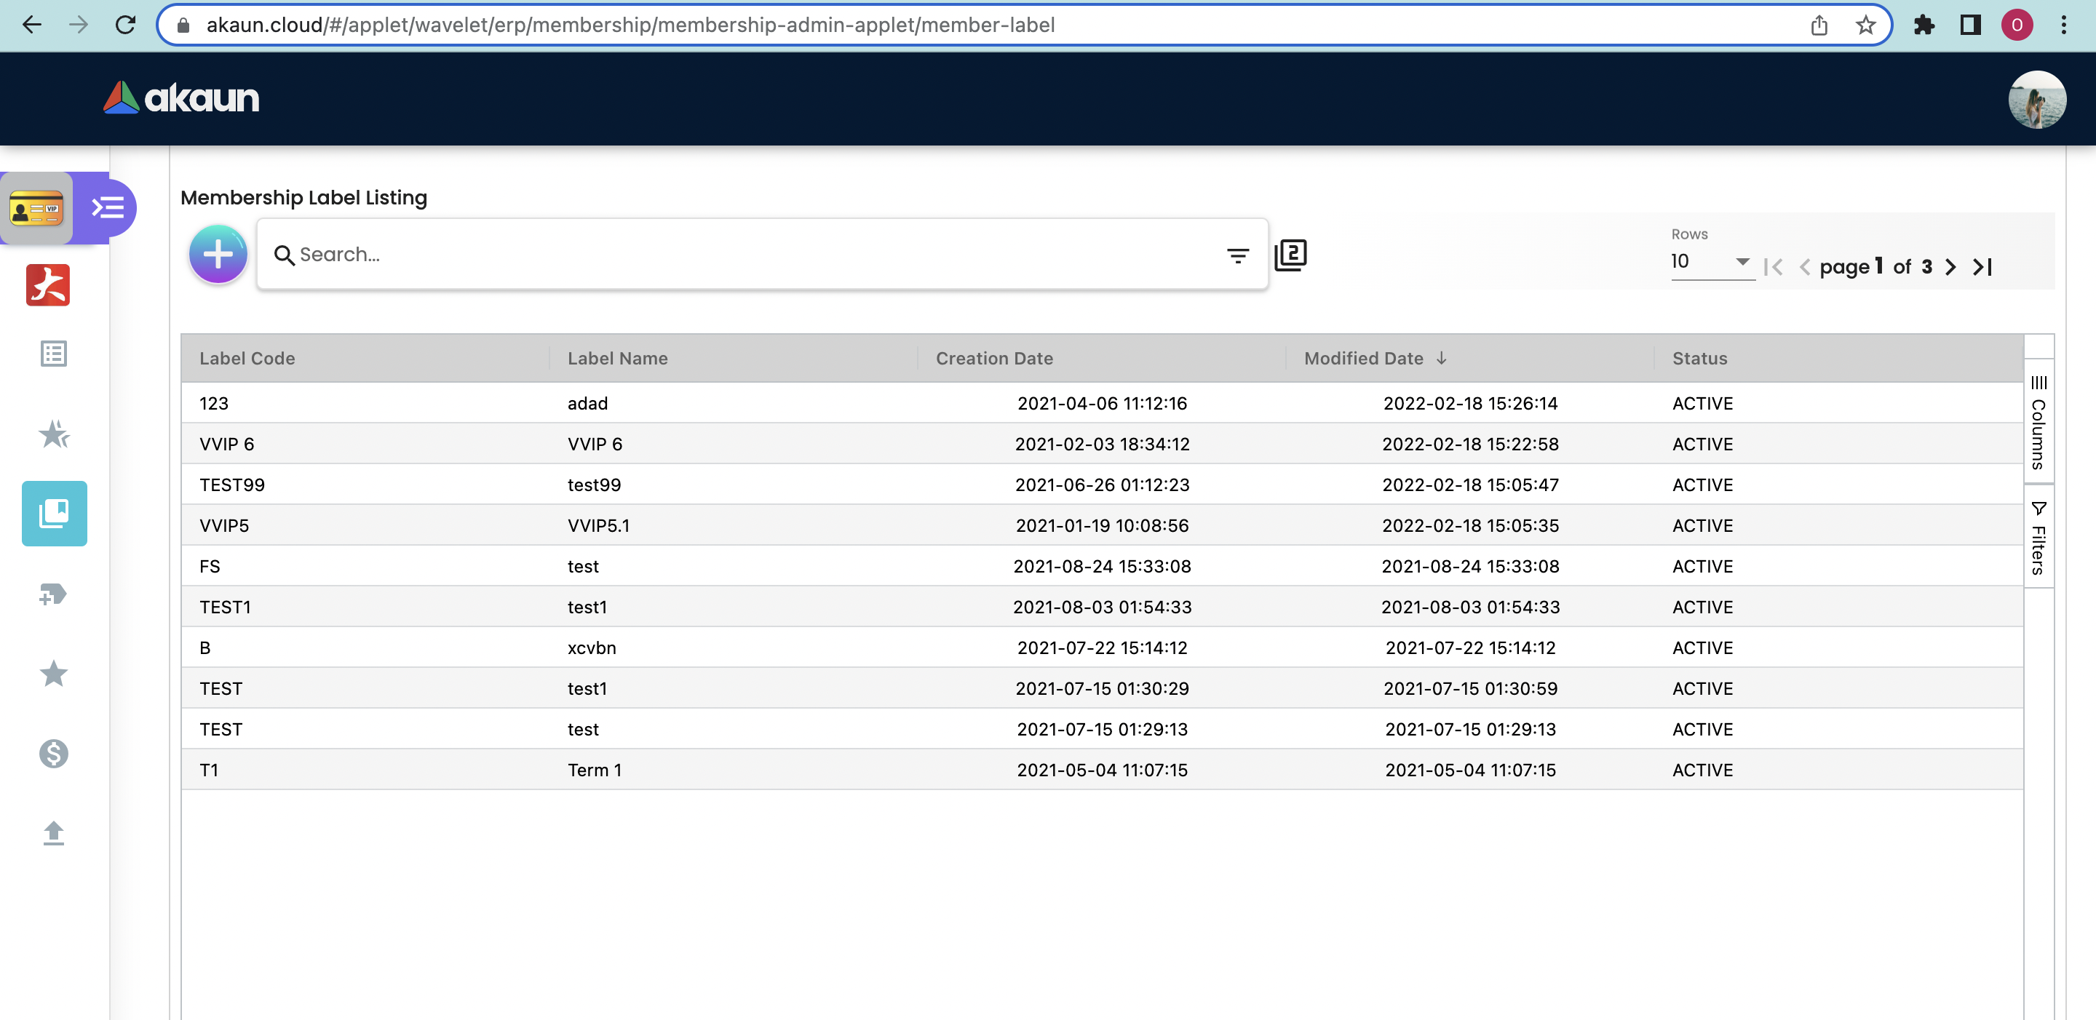Sort by the Modified Date column header
The height and width of the screenshot is (1020, 2096).
point(1364,358)
